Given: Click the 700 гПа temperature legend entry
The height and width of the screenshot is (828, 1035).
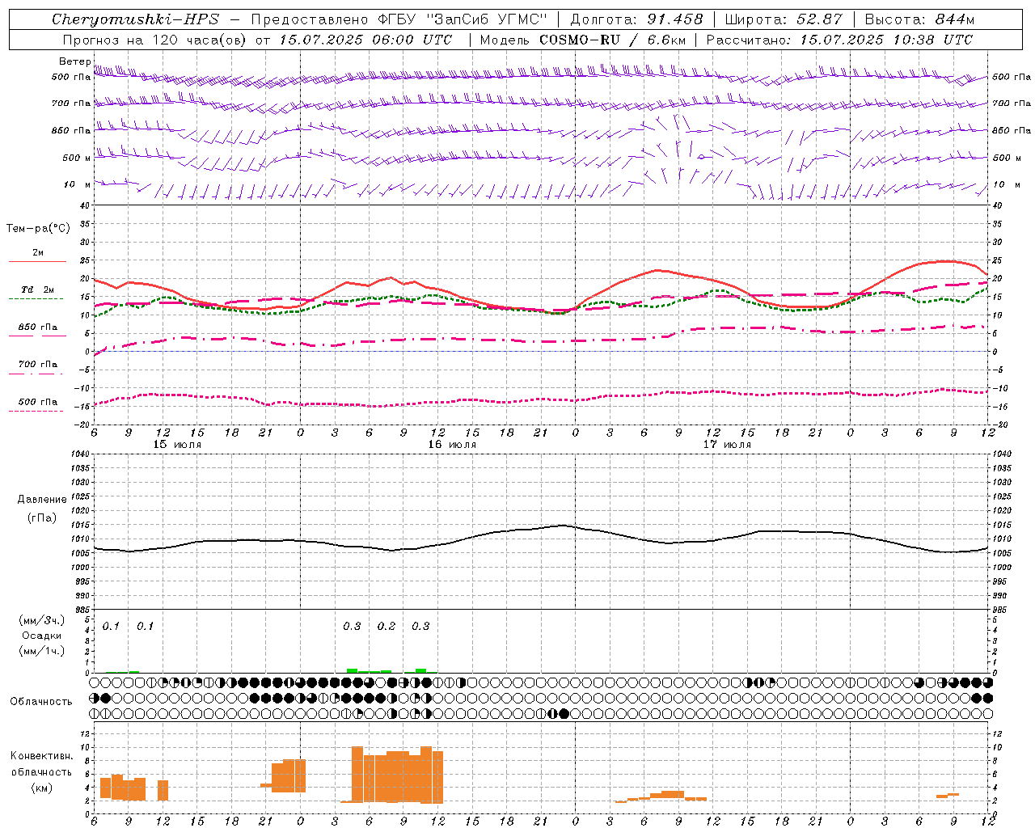Looking at the screenshot, I should pyautogui.click(x=38, y=364).
